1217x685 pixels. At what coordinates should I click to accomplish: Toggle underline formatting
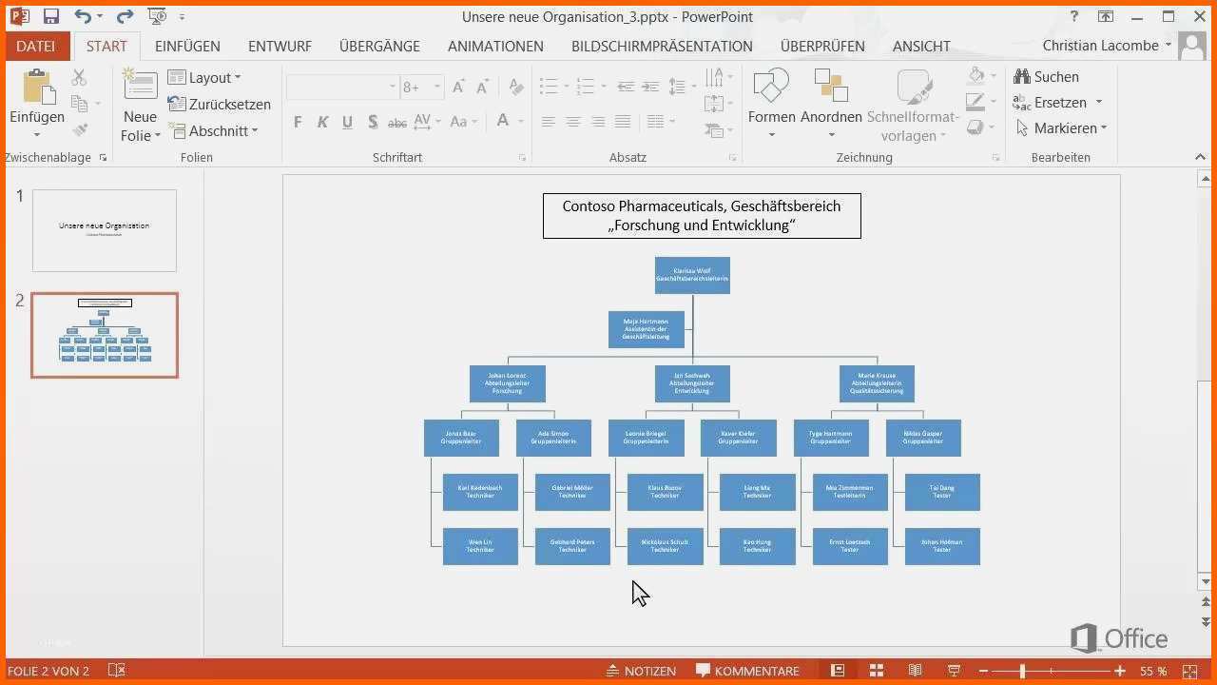coord(347,122)
